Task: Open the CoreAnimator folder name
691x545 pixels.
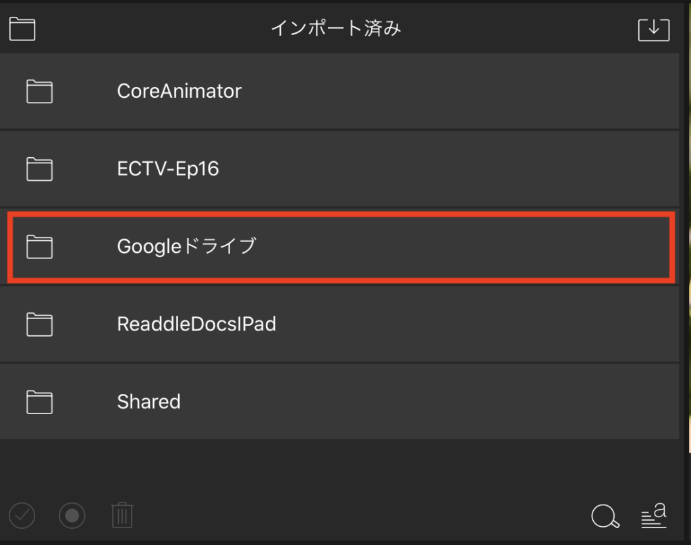Action: click(x=179, y=91)
